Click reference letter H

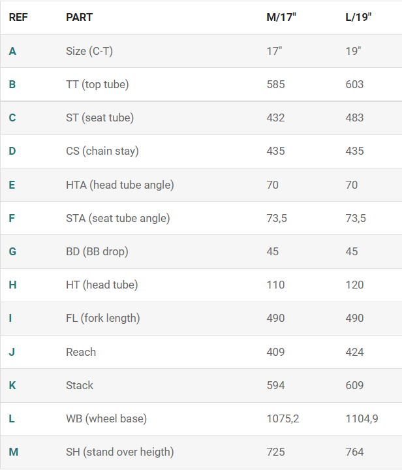(x=12, y=285)
